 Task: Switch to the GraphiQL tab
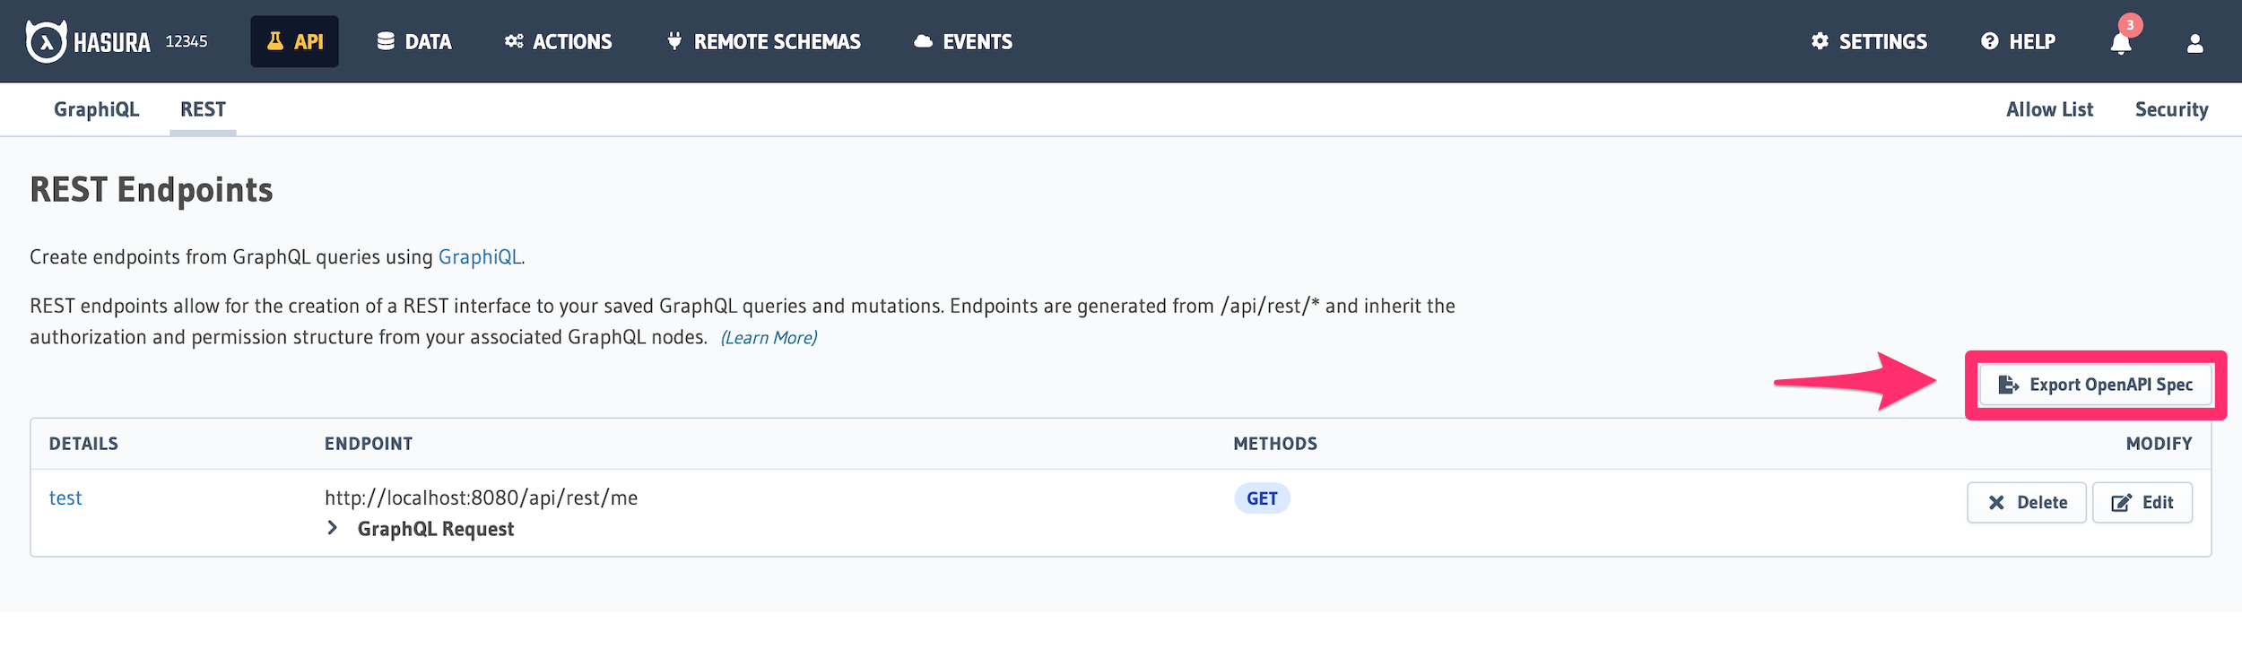95,108
